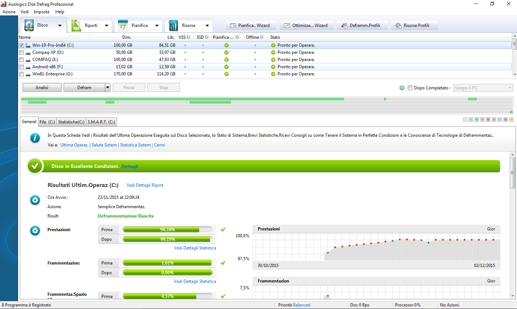Launch the Ottimizza Wizard

(x=306, y=25)
